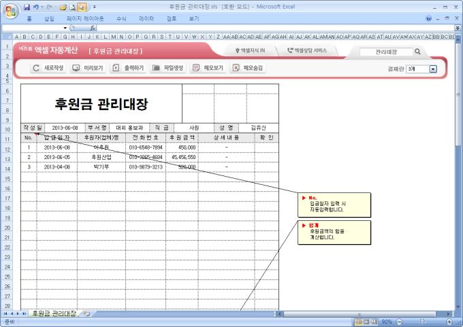The image size is (463, 327).
Task: Open the 결재란 dropdown arrow
Action: pos(433,69)
